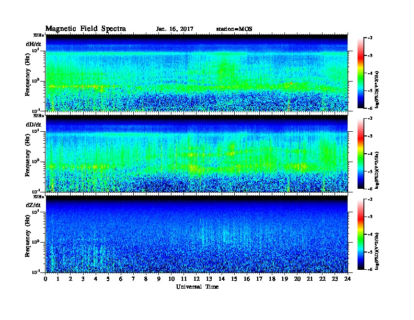Click hour tick label "17" on time axis
The image size is (414, 320).
260,279
